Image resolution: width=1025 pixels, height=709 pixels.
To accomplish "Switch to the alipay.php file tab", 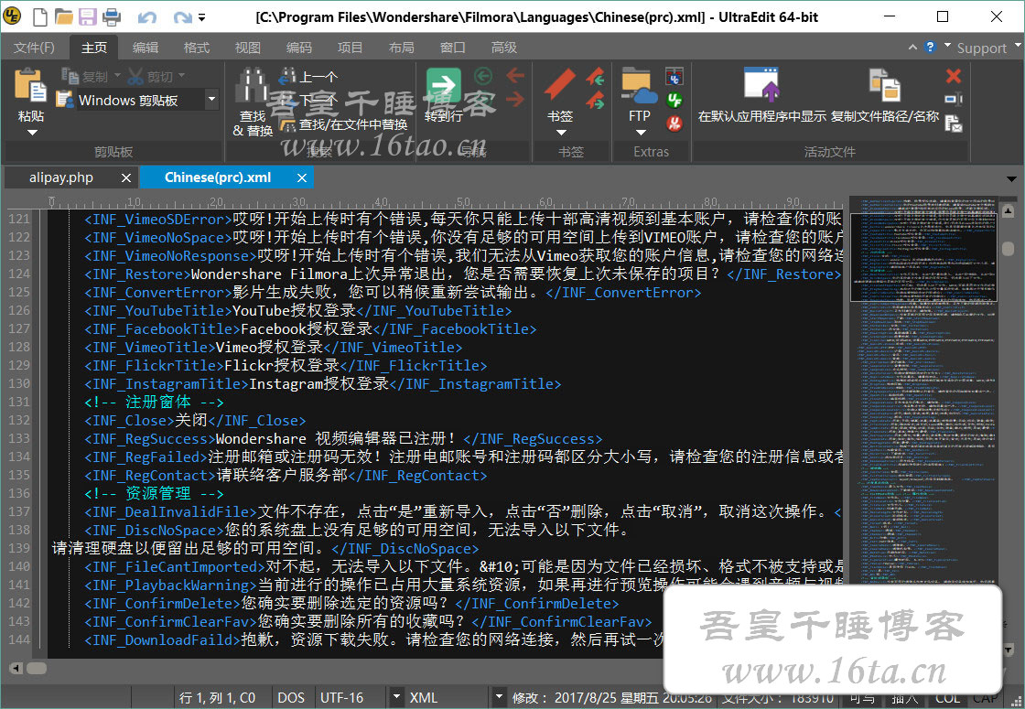I will [60, 177].
